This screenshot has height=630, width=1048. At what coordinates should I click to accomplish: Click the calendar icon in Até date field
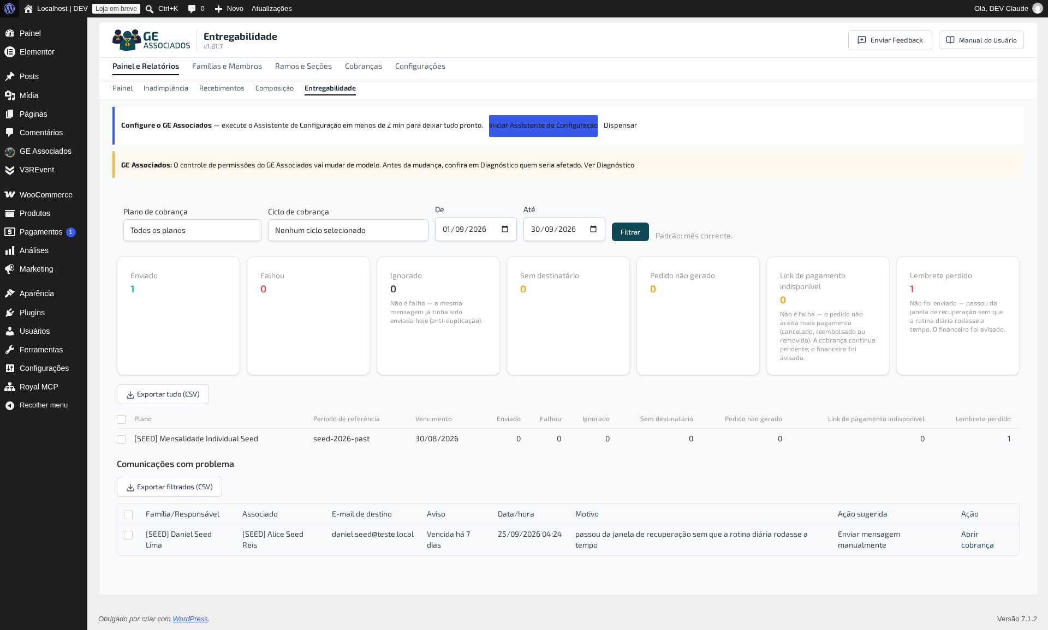[x=593, y=229]
